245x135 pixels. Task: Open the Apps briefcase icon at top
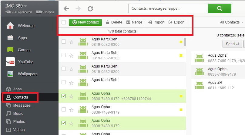pos(10,38)
